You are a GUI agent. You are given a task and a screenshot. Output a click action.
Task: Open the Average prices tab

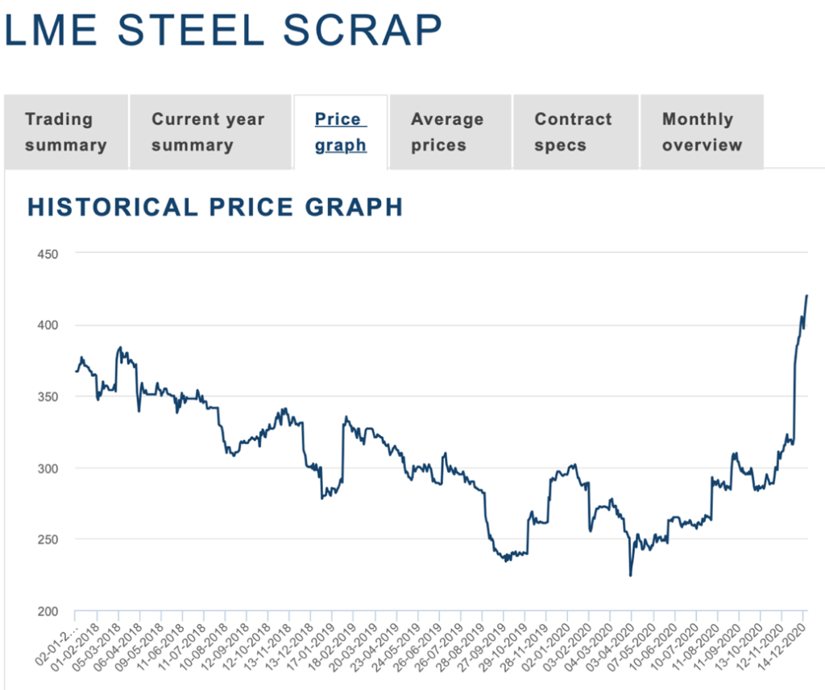[447, 132]
